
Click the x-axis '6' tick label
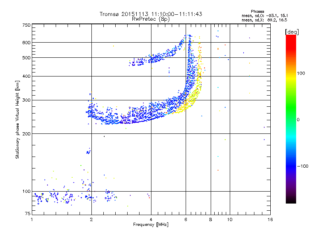tap(186, 219)
